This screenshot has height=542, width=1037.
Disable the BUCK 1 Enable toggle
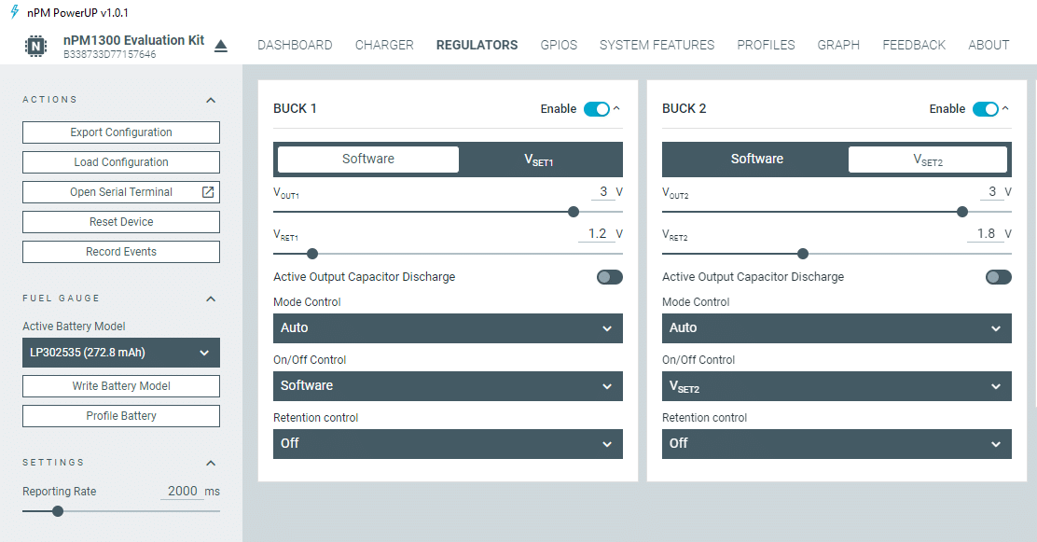[x=596, y=109]
